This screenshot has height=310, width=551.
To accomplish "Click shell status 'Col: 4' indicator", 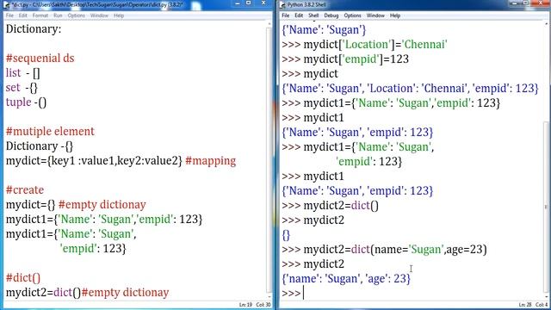I will [542, 305].
